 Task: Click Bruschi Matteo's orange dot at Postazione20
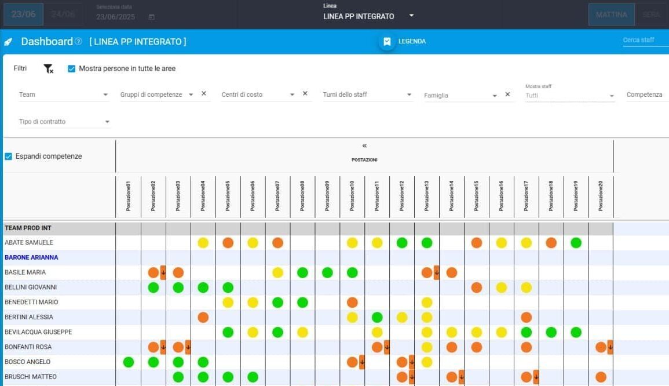(601, 377)
